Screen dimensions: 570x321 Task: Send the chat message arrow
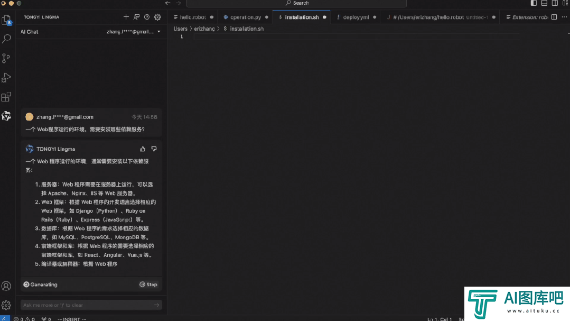point(157,305)
